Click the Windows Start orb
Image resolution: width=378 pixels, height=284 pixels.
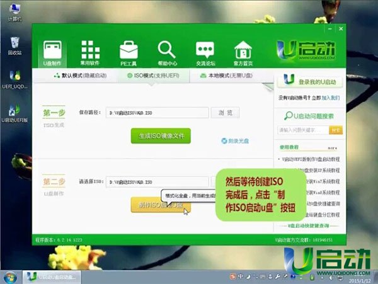point(10,277)
